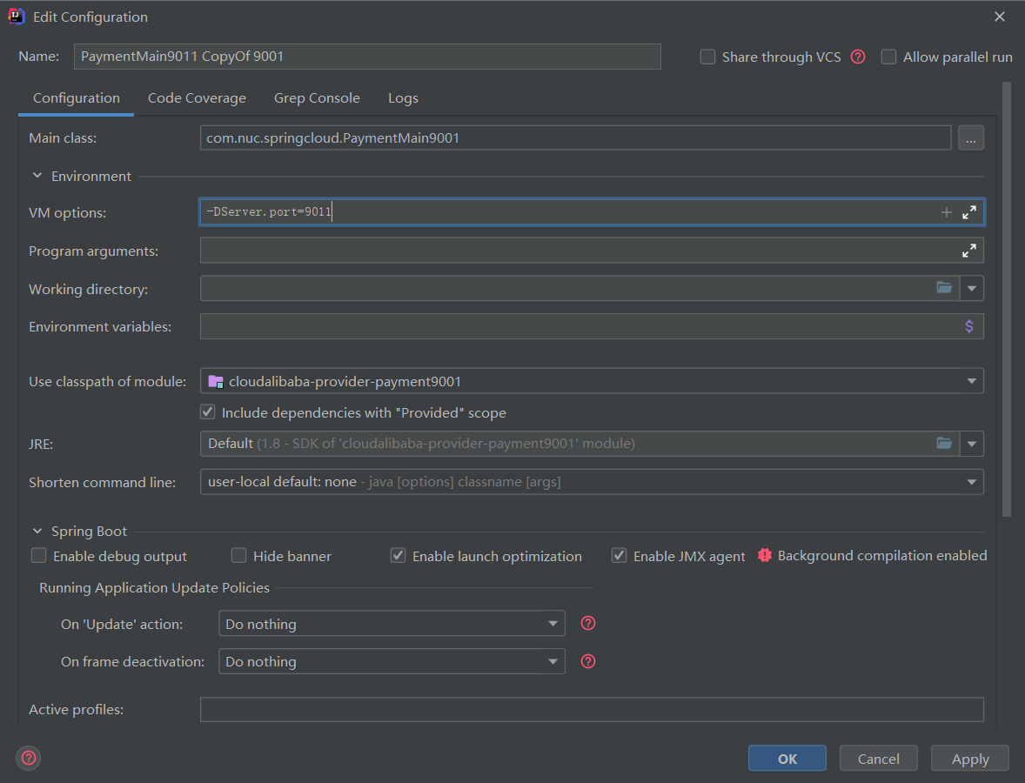Viewport: 1025px width, 783px height.
Task: Open the Grep Console tab
Action: point(317,98)
